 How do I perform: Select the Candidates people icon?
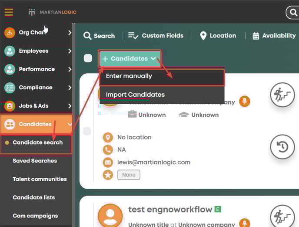click(x=10, y=124)
